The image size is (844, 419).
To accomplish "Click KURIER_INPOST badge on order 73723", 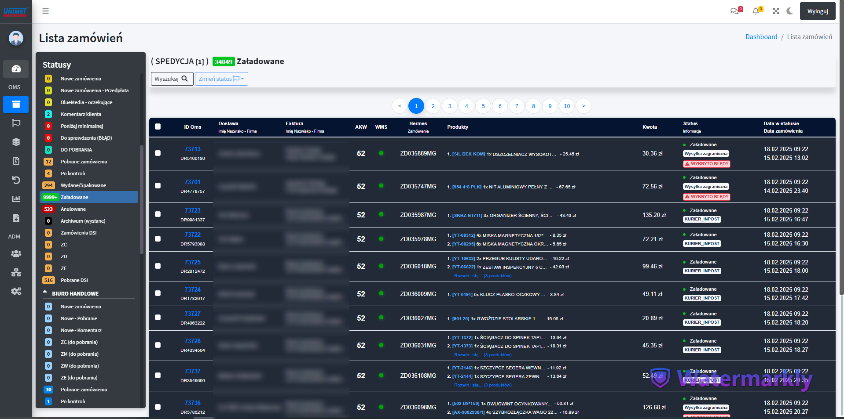I will click(702, 219).
